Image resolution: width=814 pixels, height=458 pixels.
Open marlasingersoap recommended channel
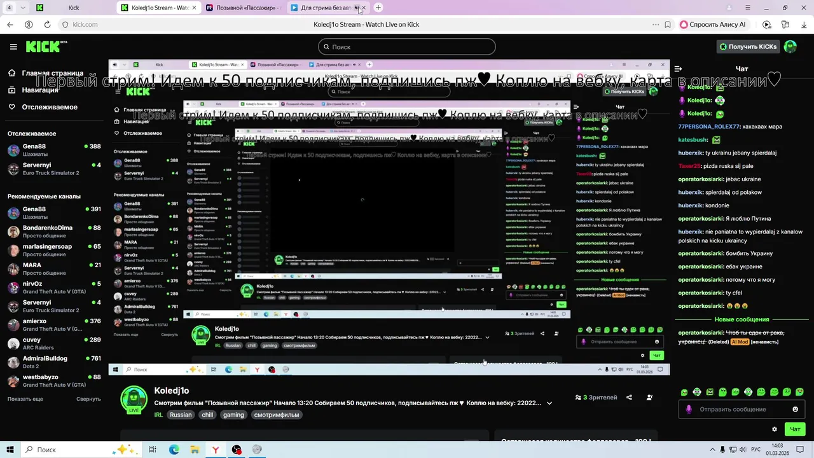click(x=54, y=250)
